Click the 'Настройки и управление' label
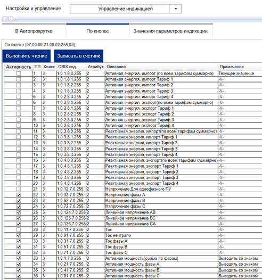262x280 pixels. click(x=33, y=9)
